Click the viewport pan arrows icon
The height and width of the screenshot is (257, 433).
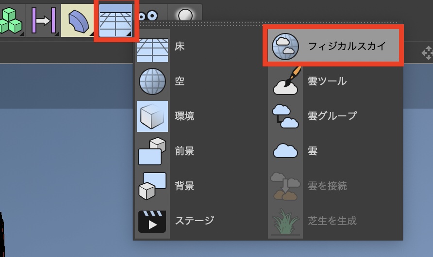pos(427,52)
